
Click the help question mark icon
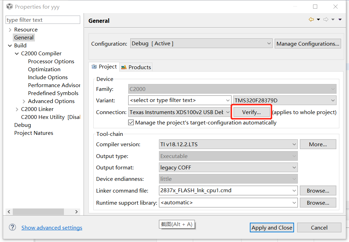[12, 227]
